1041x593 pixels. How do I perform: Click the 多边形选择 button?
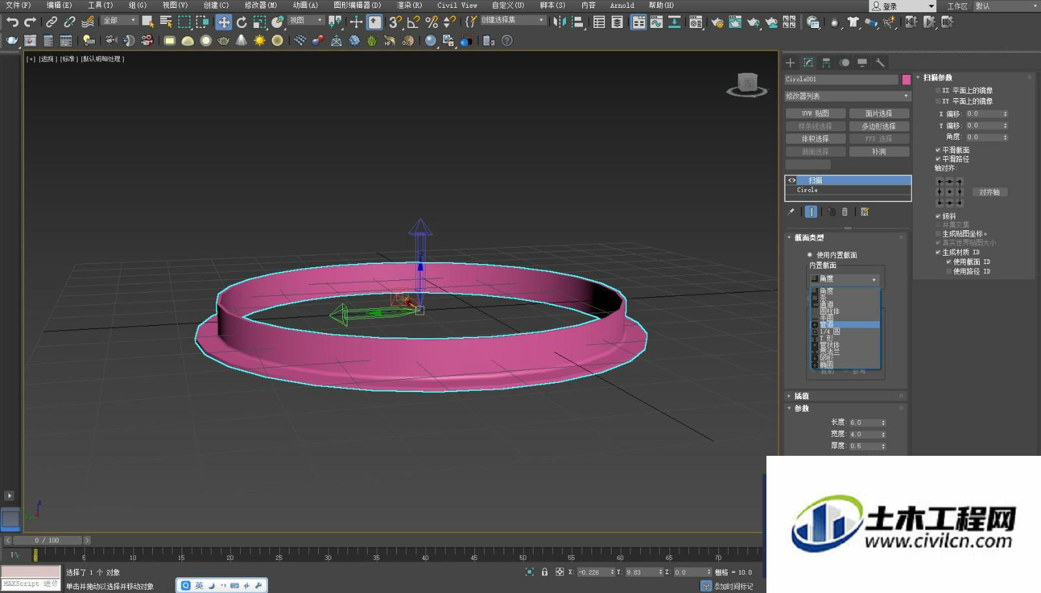click(879, 126)
